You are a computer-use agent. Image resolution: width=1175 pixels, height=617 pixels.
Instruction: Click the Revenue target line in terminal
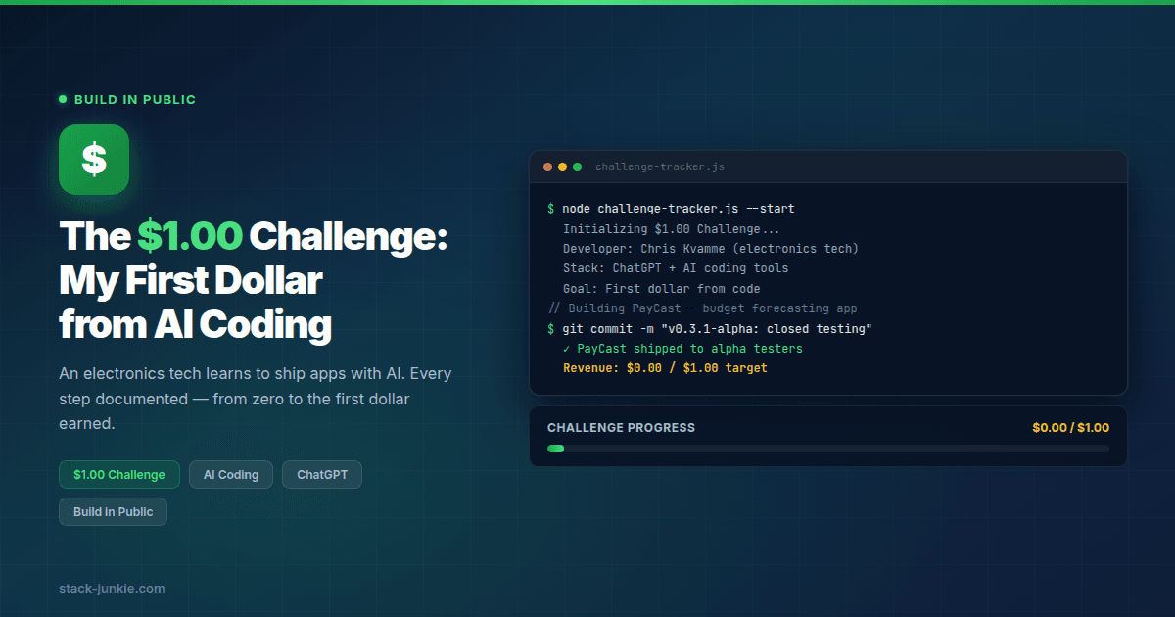(665, 368)
